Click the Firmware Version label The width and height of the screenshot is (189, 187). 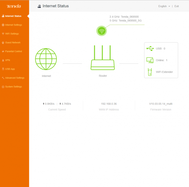[x=161, y=109]
